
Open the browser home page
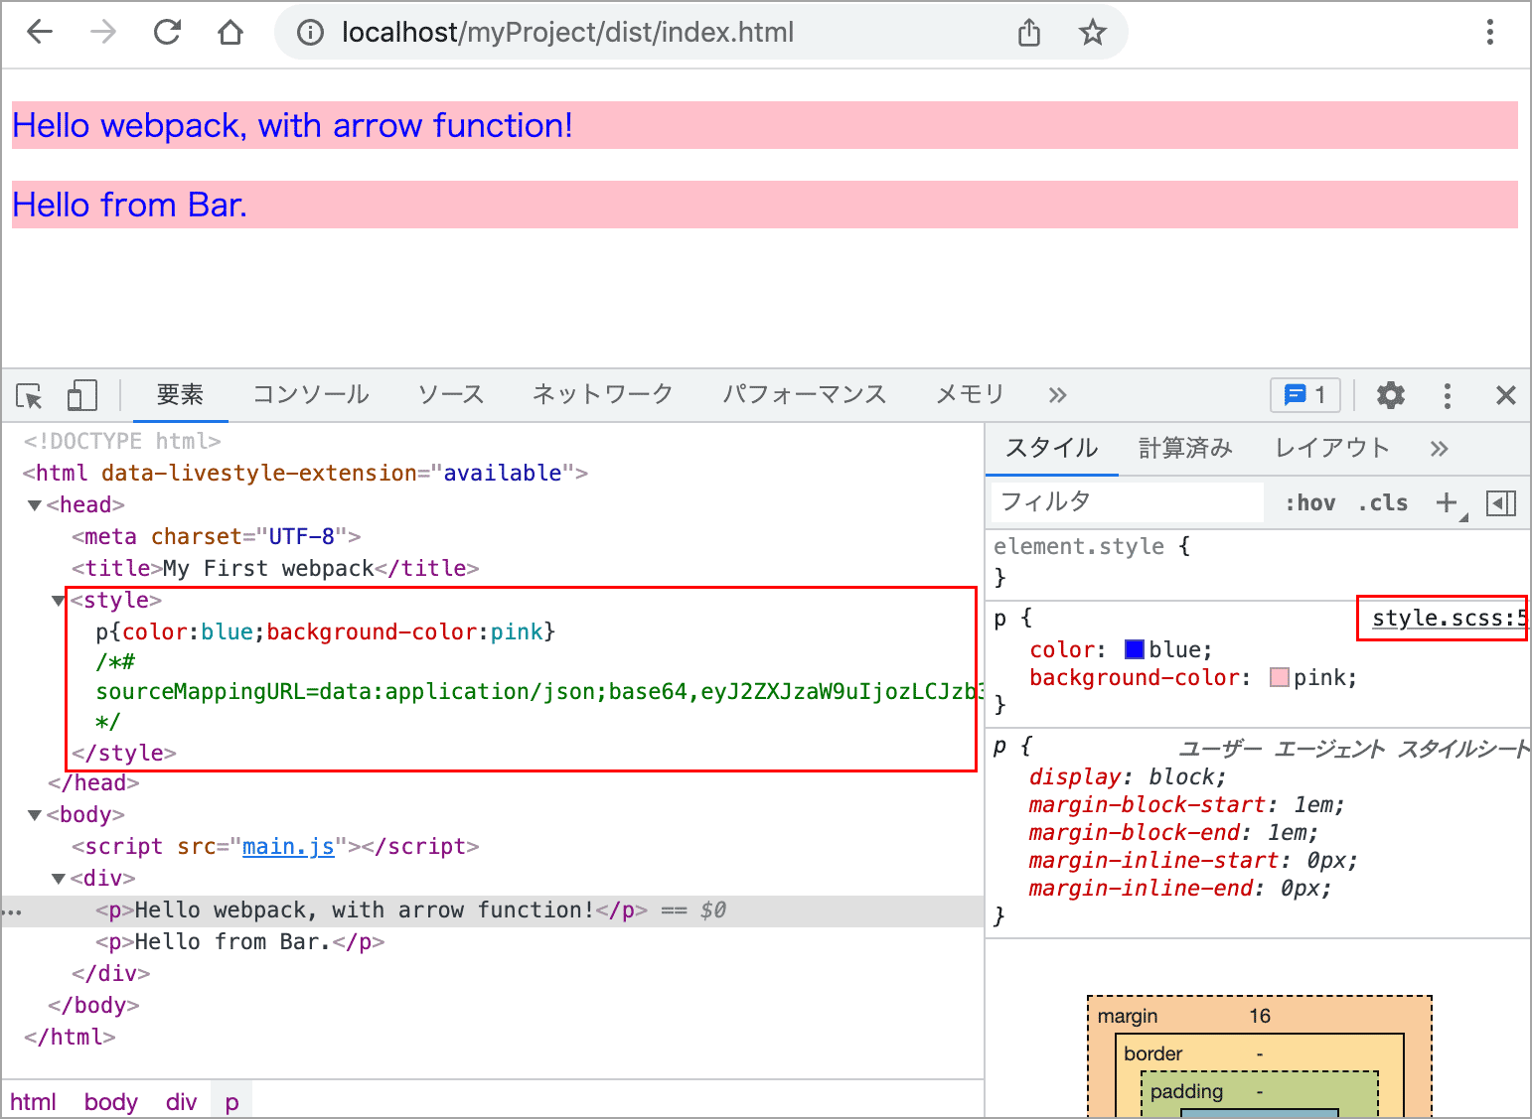[230, 33]
